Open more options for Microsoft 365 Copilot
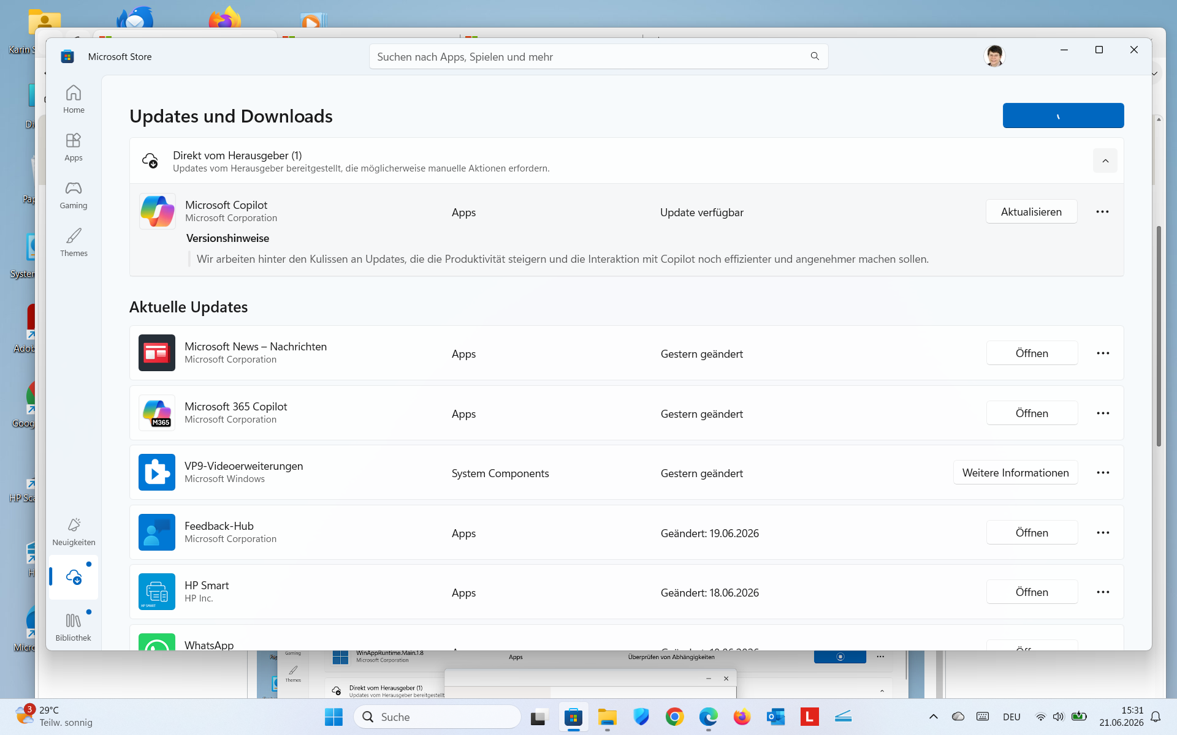The width and height of the screenshot is (1177, 735). tap(1103, 413)
